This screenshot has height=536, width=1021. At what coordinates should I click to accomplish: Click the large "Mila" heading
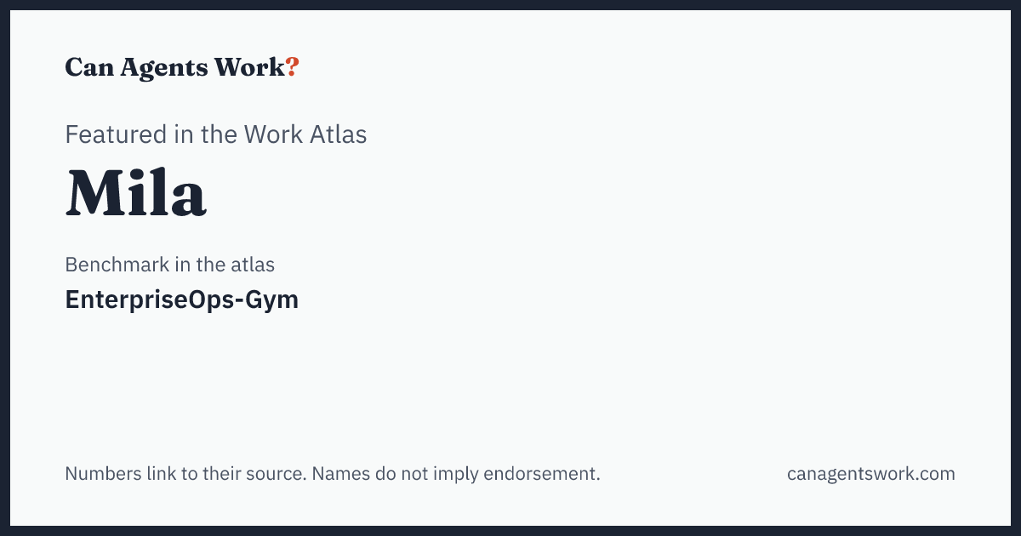click(x=136, y=193)
